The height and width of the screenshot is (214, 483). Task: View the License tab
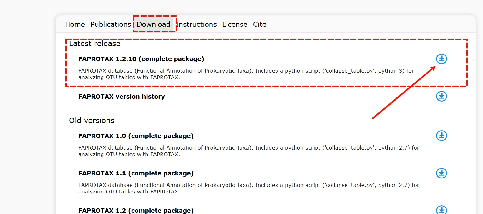(x=235, y=24)
